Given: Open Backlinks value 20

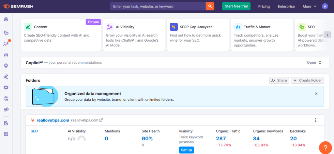Looking at the screenshot, I should (293, 138).
